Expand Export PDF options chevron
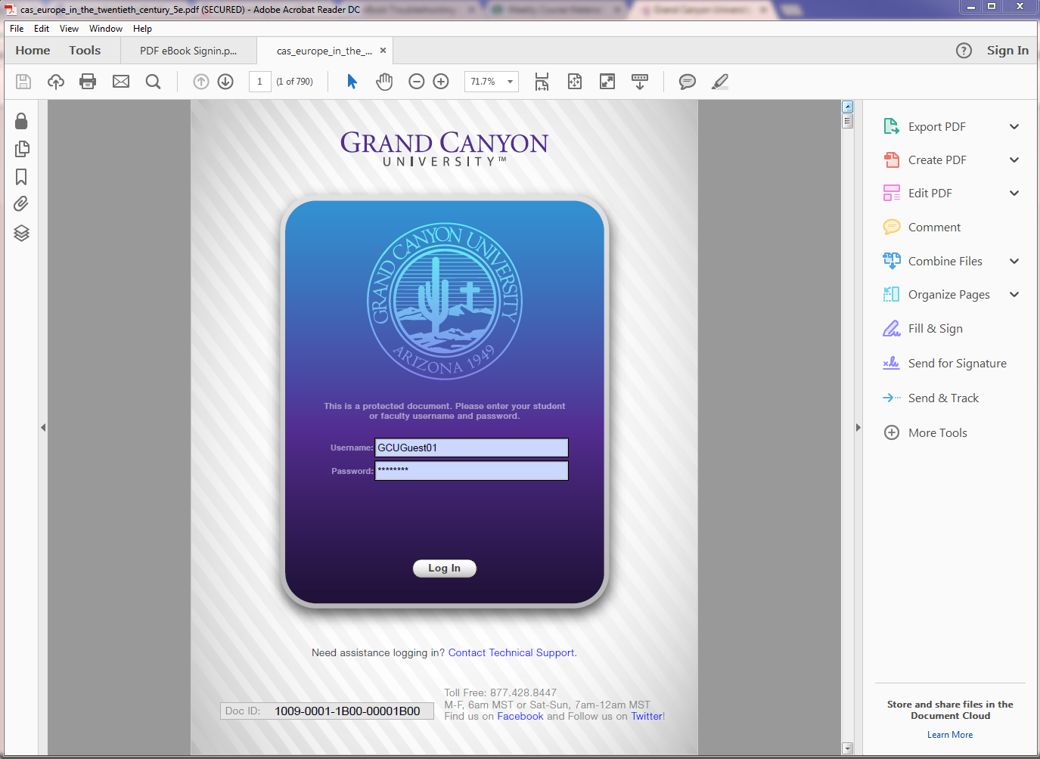This screenshot has height=759, width=1040. pos(1014,127)
